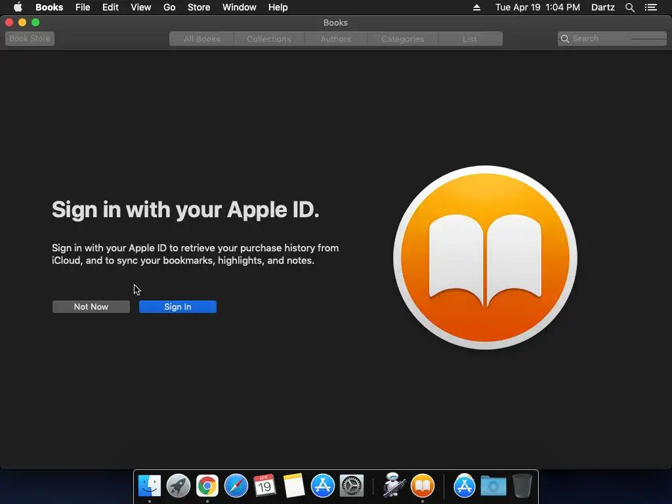Open Calendar showing 19 in Dock
Image resolution: width=672 pixels, height=504 pixels.
[x=264, y=486]
